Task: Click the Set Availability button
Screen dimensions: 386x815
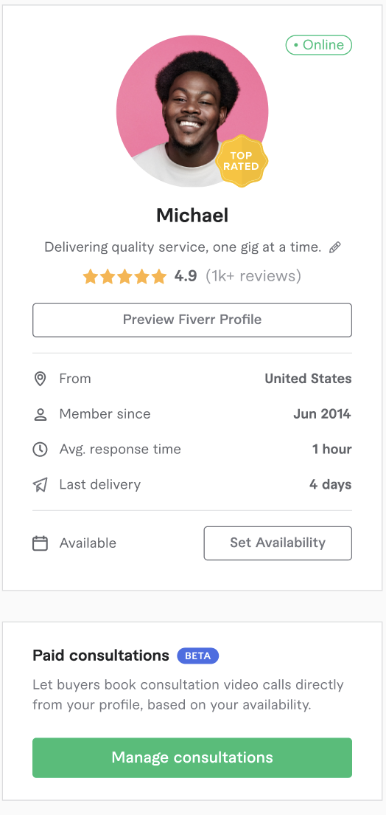Action: pos(278,543)
